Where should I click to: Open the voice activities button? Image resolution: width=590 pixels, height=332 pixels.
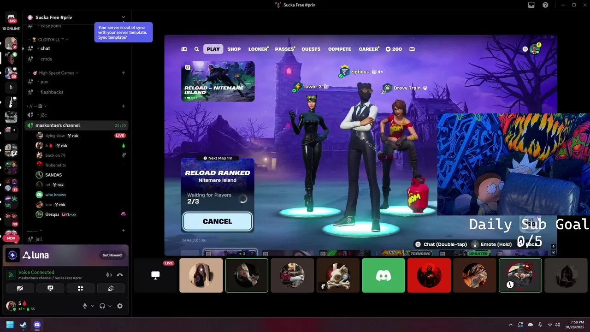click(80, 288)
